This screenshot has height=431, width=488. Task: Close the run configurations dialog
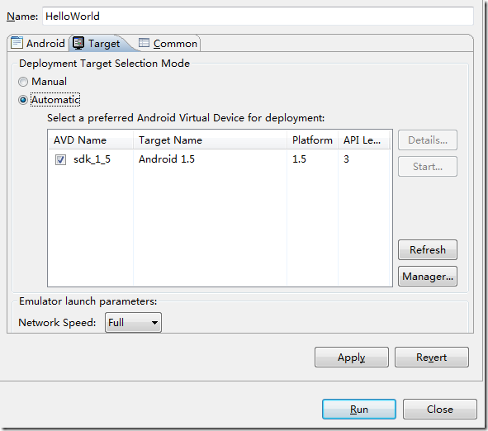click(x=440, y=410)
